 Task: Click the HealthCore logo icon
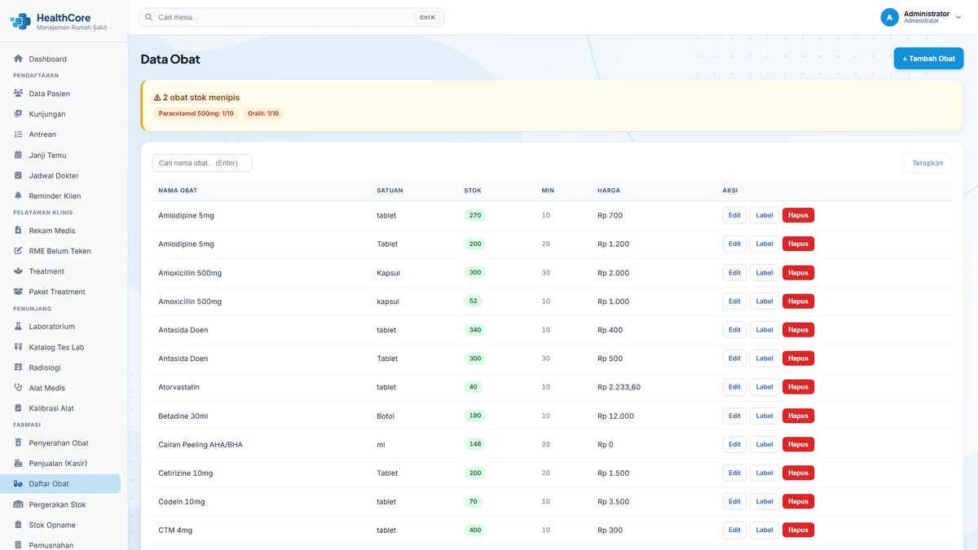[20, 21]
